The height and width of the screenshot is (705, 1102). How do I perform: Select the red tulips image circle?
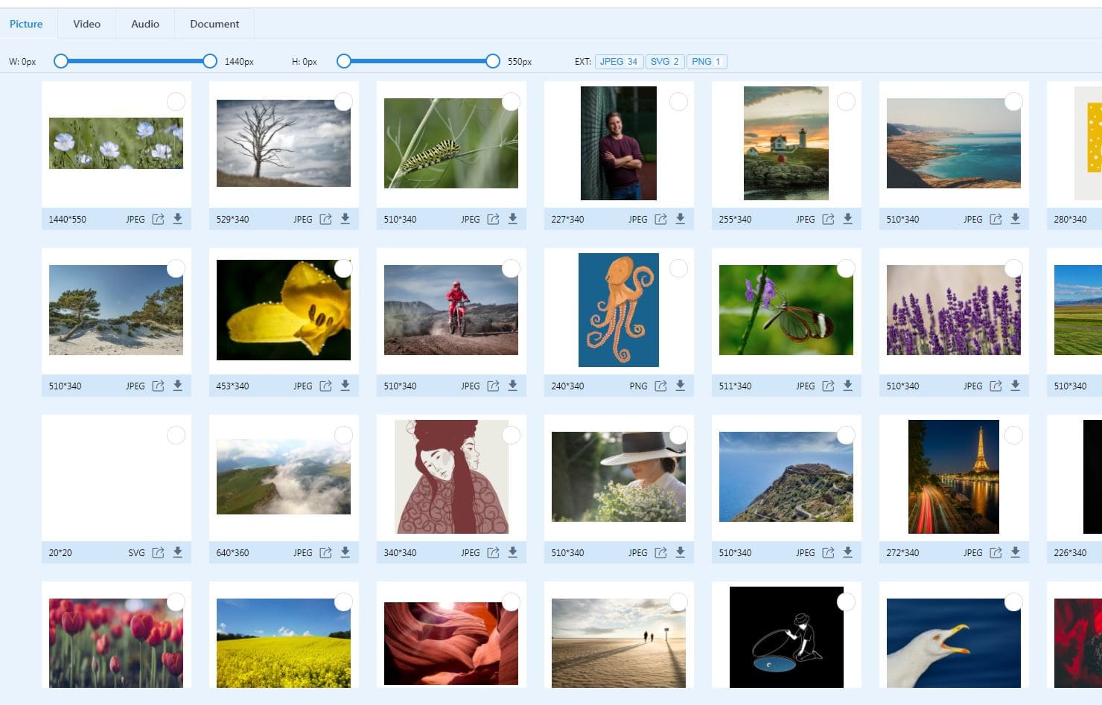(176, 602)
